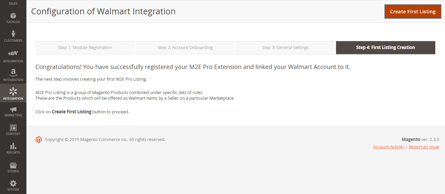This screenshot has height=194, width=445.
Task: Open the Account Activity link
Action: pos(388,147)
